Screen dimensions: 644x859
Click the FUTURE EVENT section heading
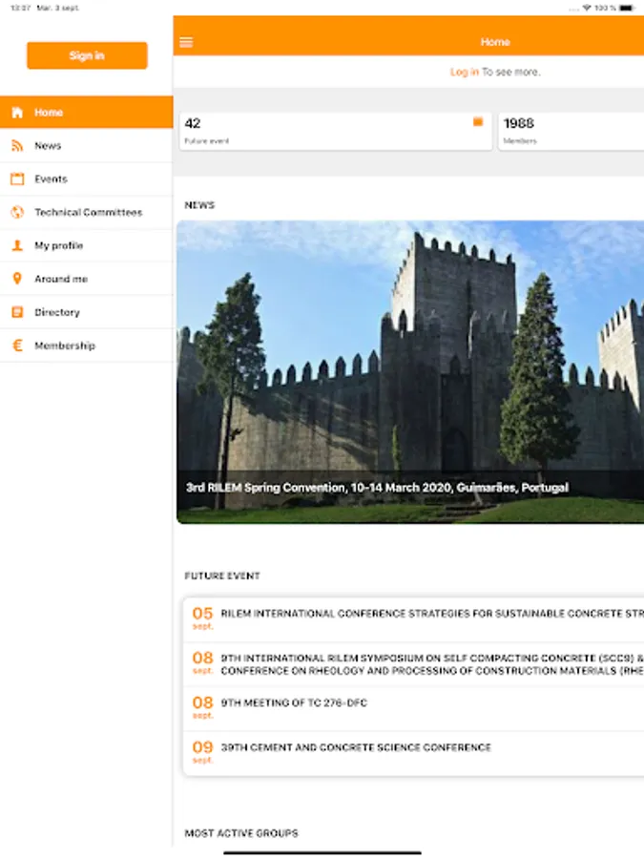click(221, 576)
